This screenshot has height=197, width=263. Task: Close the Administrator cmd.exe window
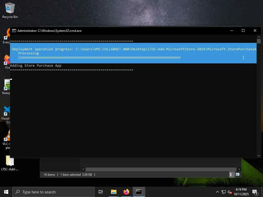[x=255, y=31]
